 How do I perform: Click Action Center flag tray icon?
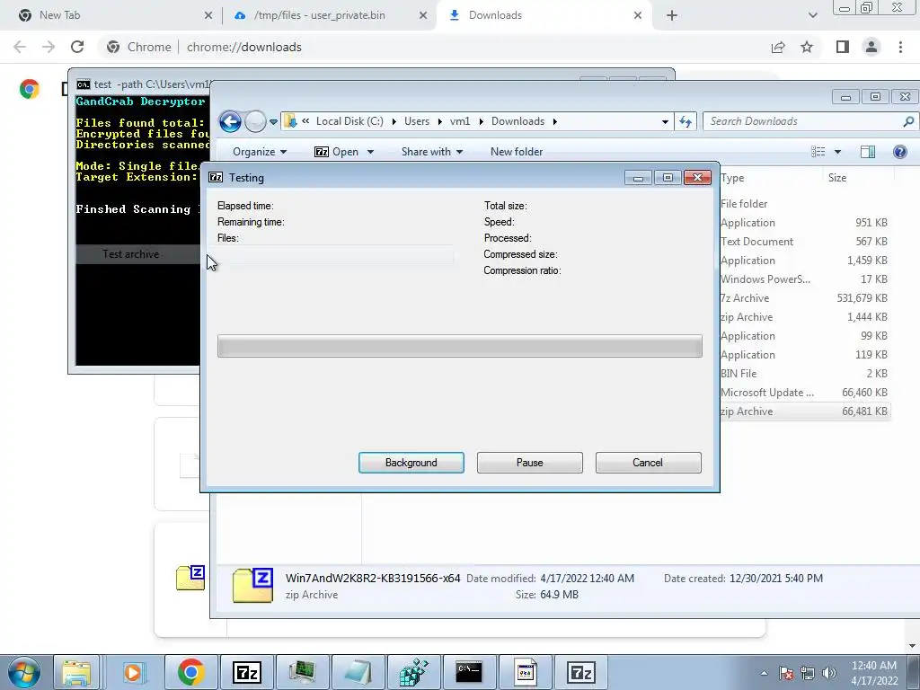coord(785,673)
